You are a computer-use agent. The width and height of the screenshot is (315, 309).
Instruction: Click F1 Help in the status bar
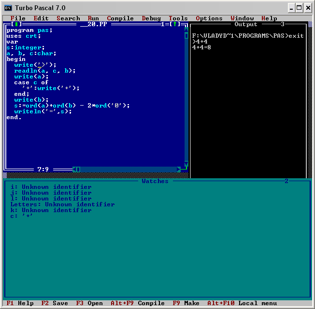[x=20, y=303]
